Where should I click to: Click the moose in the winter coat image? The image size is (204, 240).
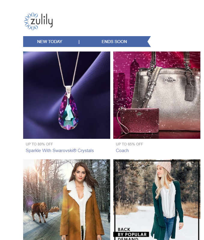[45, 211]
